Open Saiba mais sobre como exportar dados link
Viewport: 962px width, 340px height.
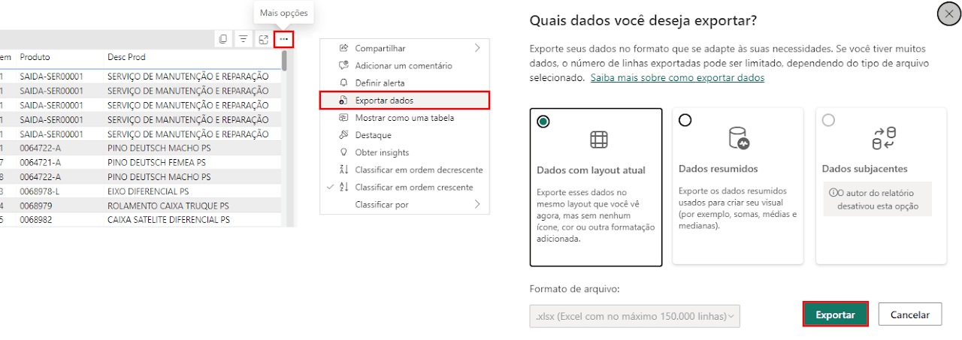[x=677, y=78]
